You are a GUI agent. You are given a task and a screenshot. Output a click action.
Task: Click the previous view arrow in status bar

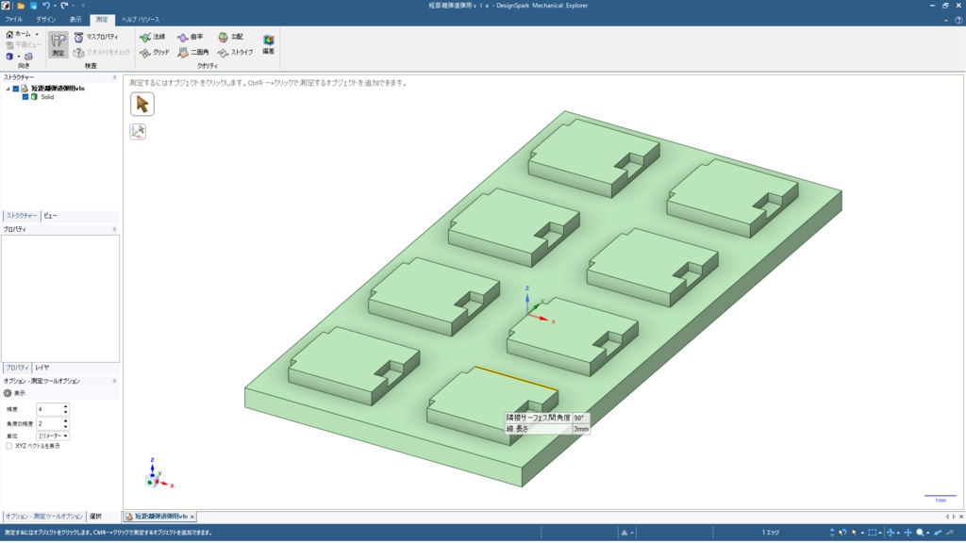tap(938, 533)
